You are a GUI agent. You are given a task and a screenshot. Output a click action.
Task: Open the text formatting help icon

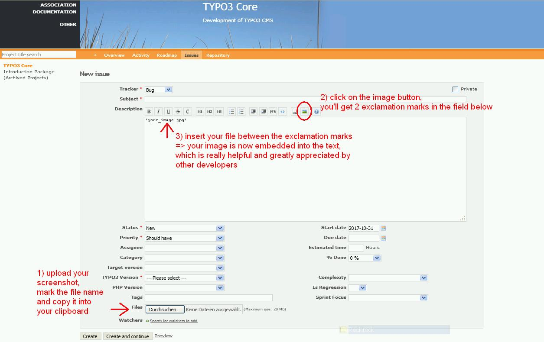tap(317, 112)
